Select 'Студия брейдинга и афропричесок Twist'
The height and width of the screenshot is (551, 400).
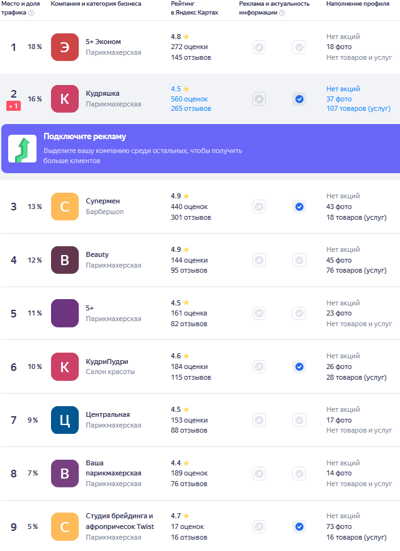120,521
